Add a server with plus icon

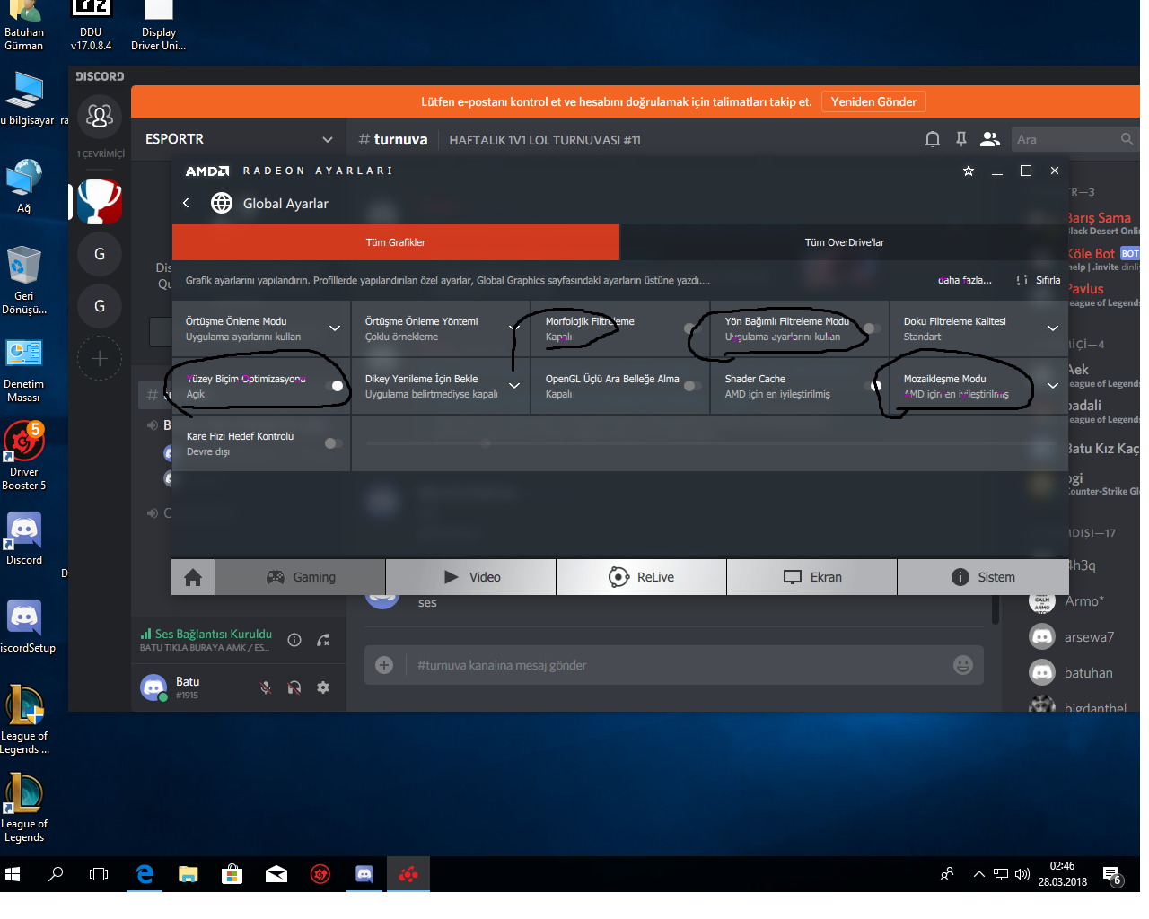(x=100, y=359)
